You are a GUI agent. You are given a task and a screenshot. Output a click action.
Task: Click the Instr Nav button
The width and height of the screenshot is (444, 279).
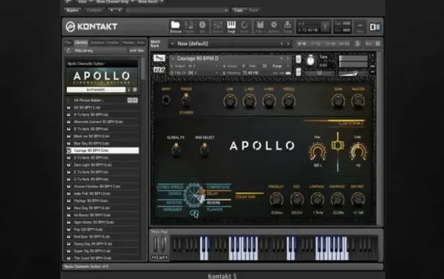[137, 50]
